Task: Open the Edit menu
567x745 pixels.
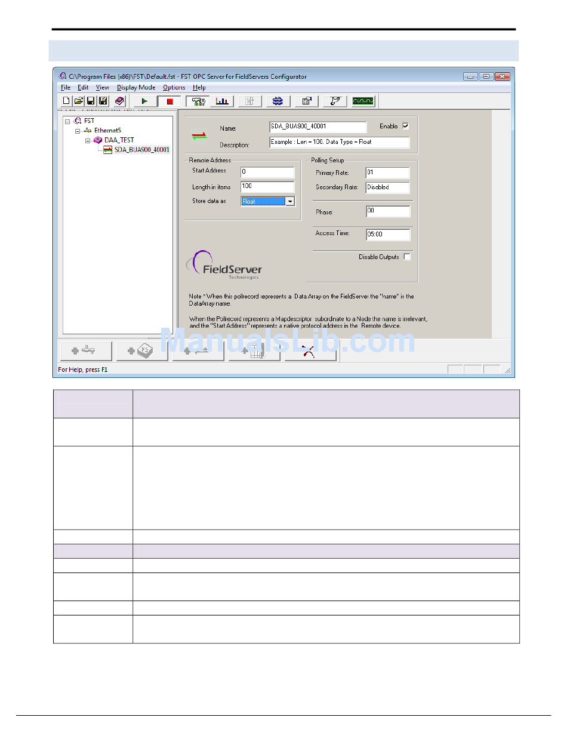Action: coord(83,87)
